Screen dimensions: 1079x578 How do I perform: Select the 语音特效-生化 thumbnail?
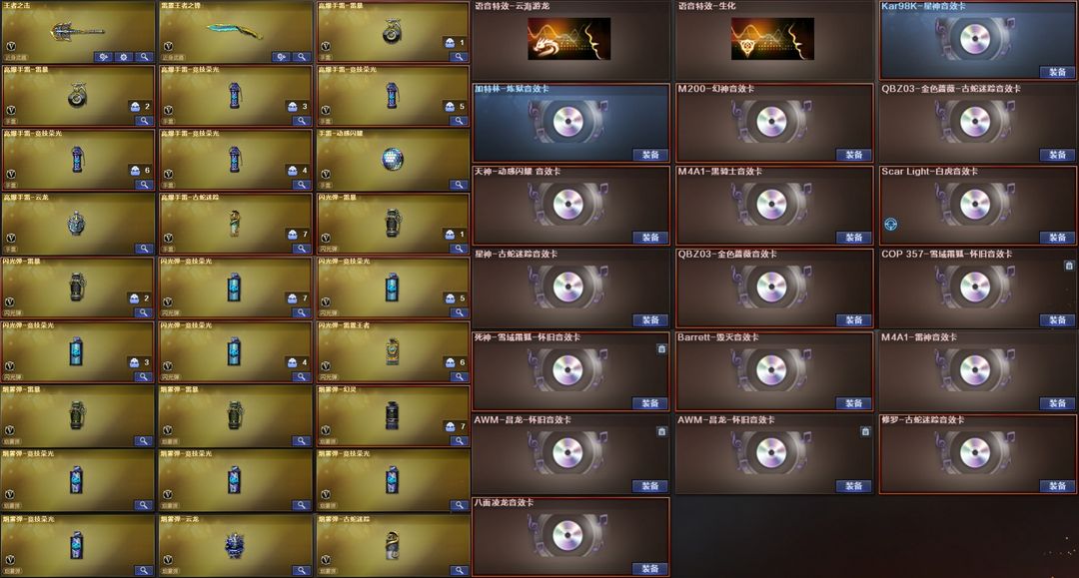click(x=772, y=39)
